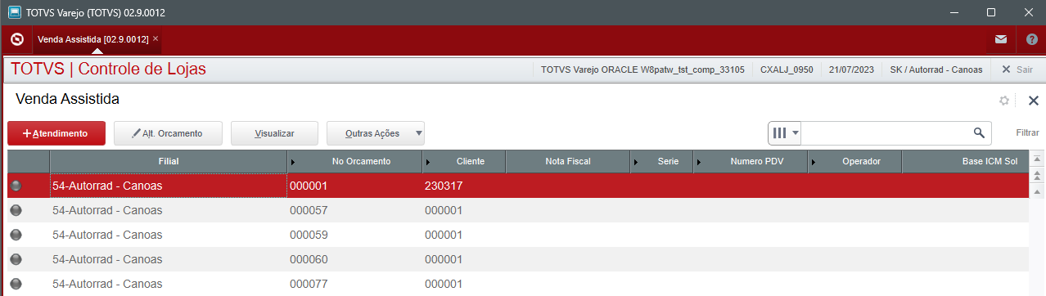Screen dimensions: 1046x296
Task: Click the arrow beside Cliente header
Action: [x=429, y=162]
